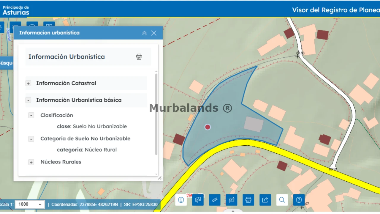Click the Principado de Asturias logo
Viewport: 380px width, 214px height.
click(x=16, y=10)
